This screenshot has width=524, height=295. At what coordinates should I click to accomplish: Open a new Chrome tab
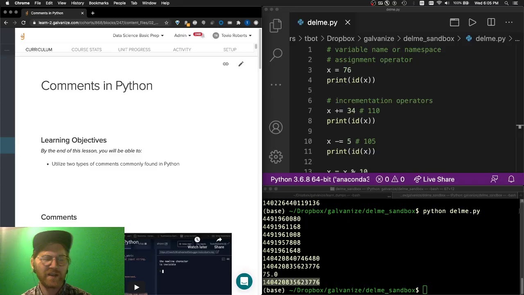93,13
